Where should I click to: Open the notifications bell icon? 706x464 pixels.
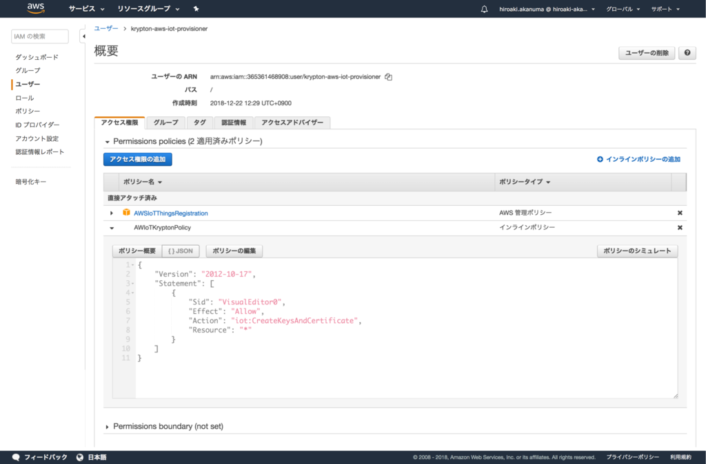coord(484,9)
